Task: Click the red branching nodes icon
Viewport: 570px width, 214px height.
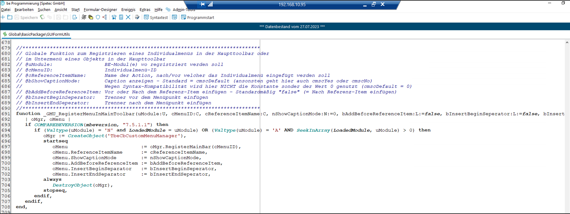Action: click(105, 17)
